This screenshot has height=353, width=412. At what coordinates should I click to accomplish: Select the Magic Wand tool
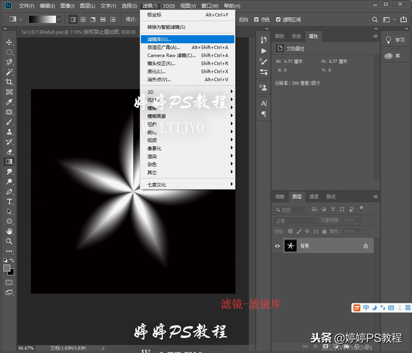coord(9,72)
